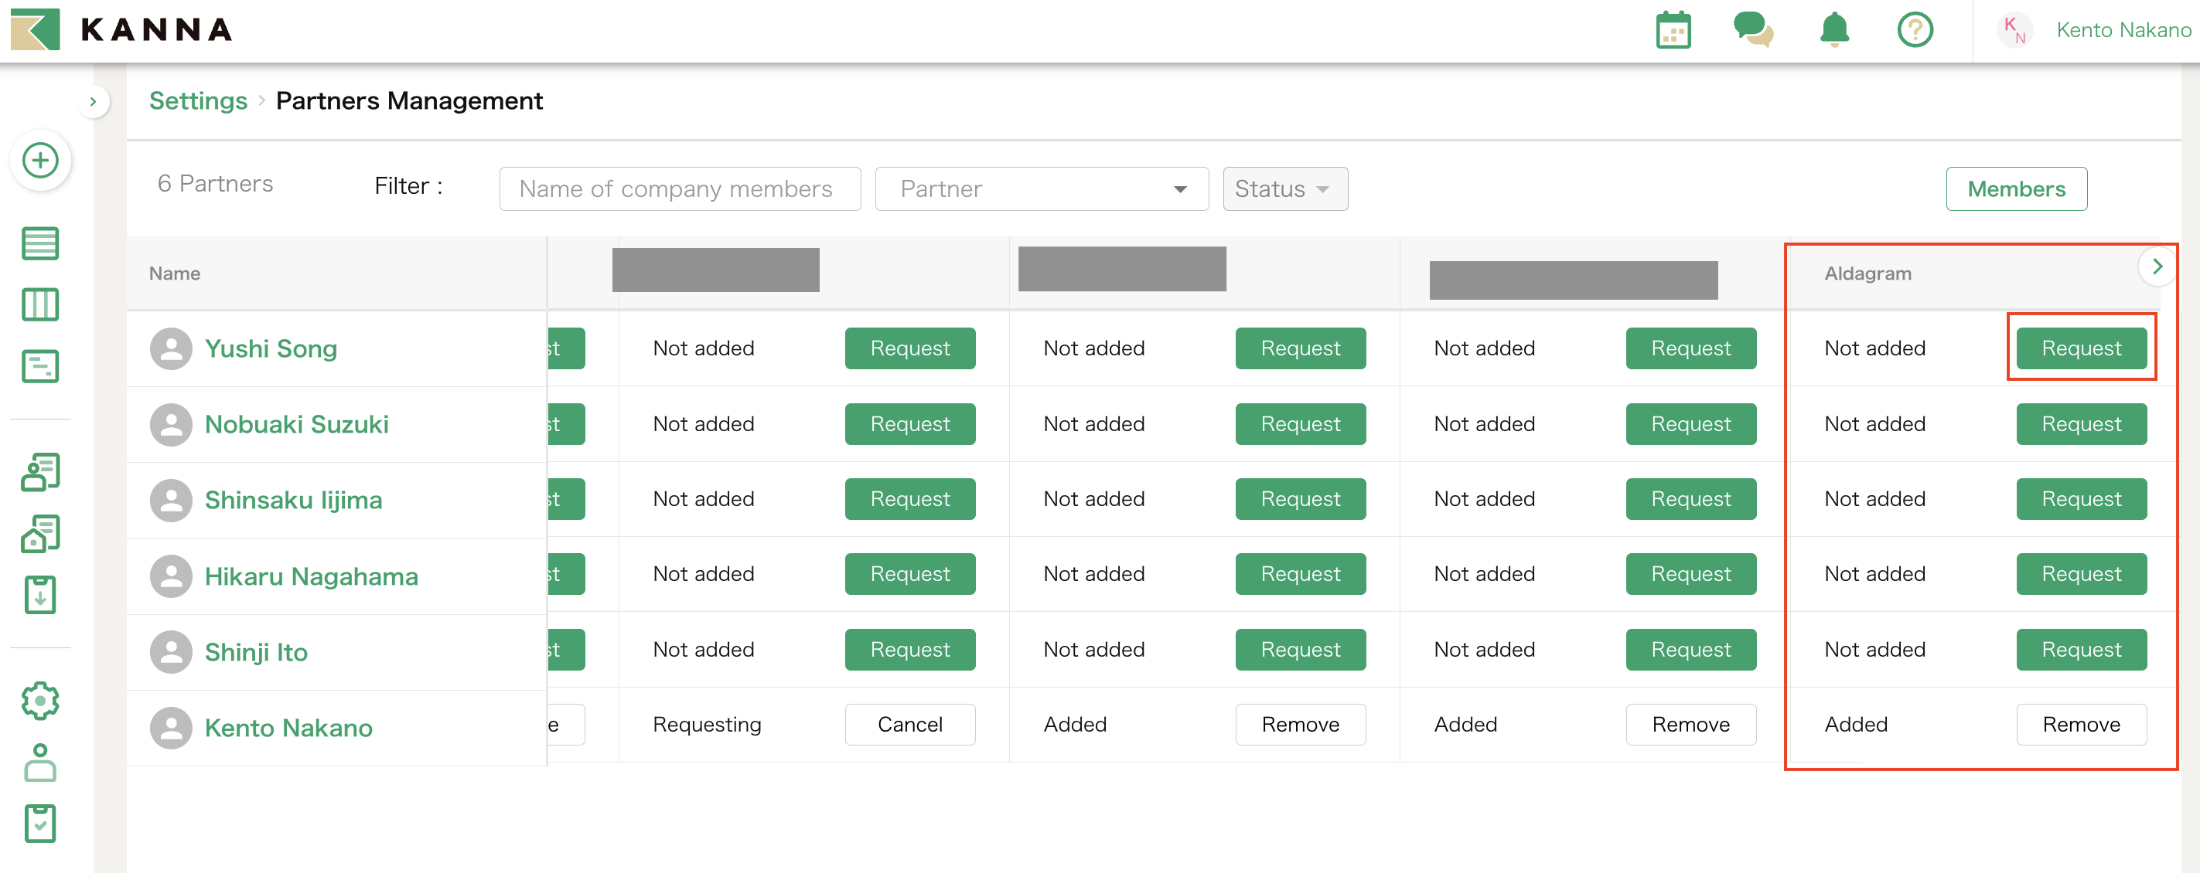Image resolution: width=2200 pixels, height=873 pixels.
Task: Switch to board view icon in sidebar
Action: coord(40,304)
